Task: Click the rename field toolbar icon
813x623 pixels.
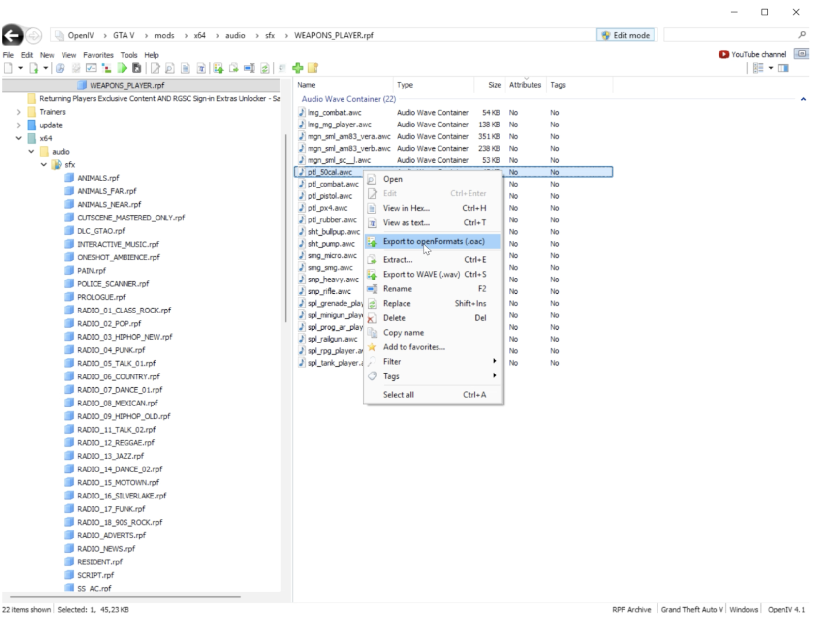Action: pos(250,68)
